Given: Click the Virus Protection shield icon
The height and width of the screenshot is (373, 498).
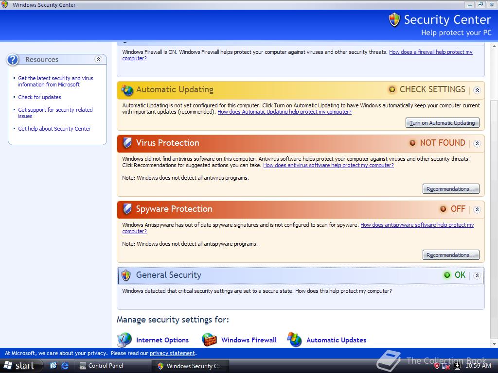Looking at the screenshot, I should coord(127,143).
